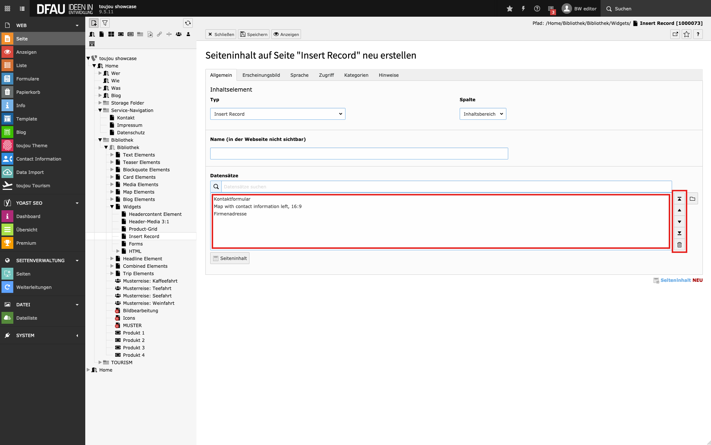This screenshot has height=445, width=711.
Task: Open the clear cache lightning icon
Action: point(523,9)
